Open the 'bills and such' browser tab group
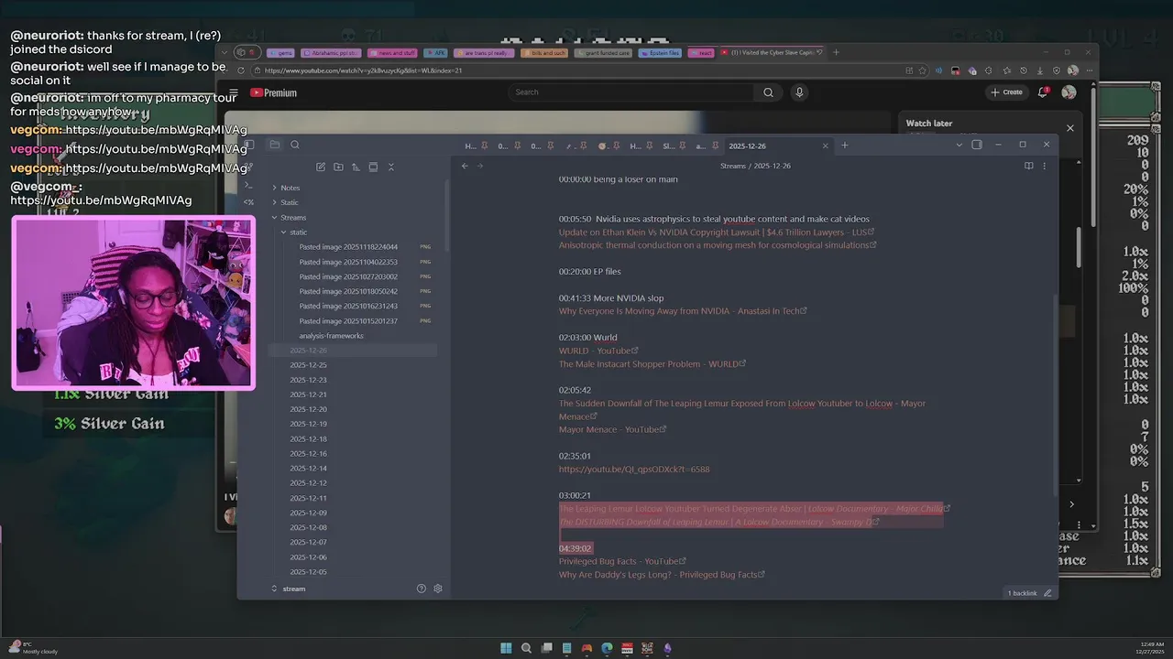Image resolution: width=1173 pixels, height=659 pixels. (544, 53)
